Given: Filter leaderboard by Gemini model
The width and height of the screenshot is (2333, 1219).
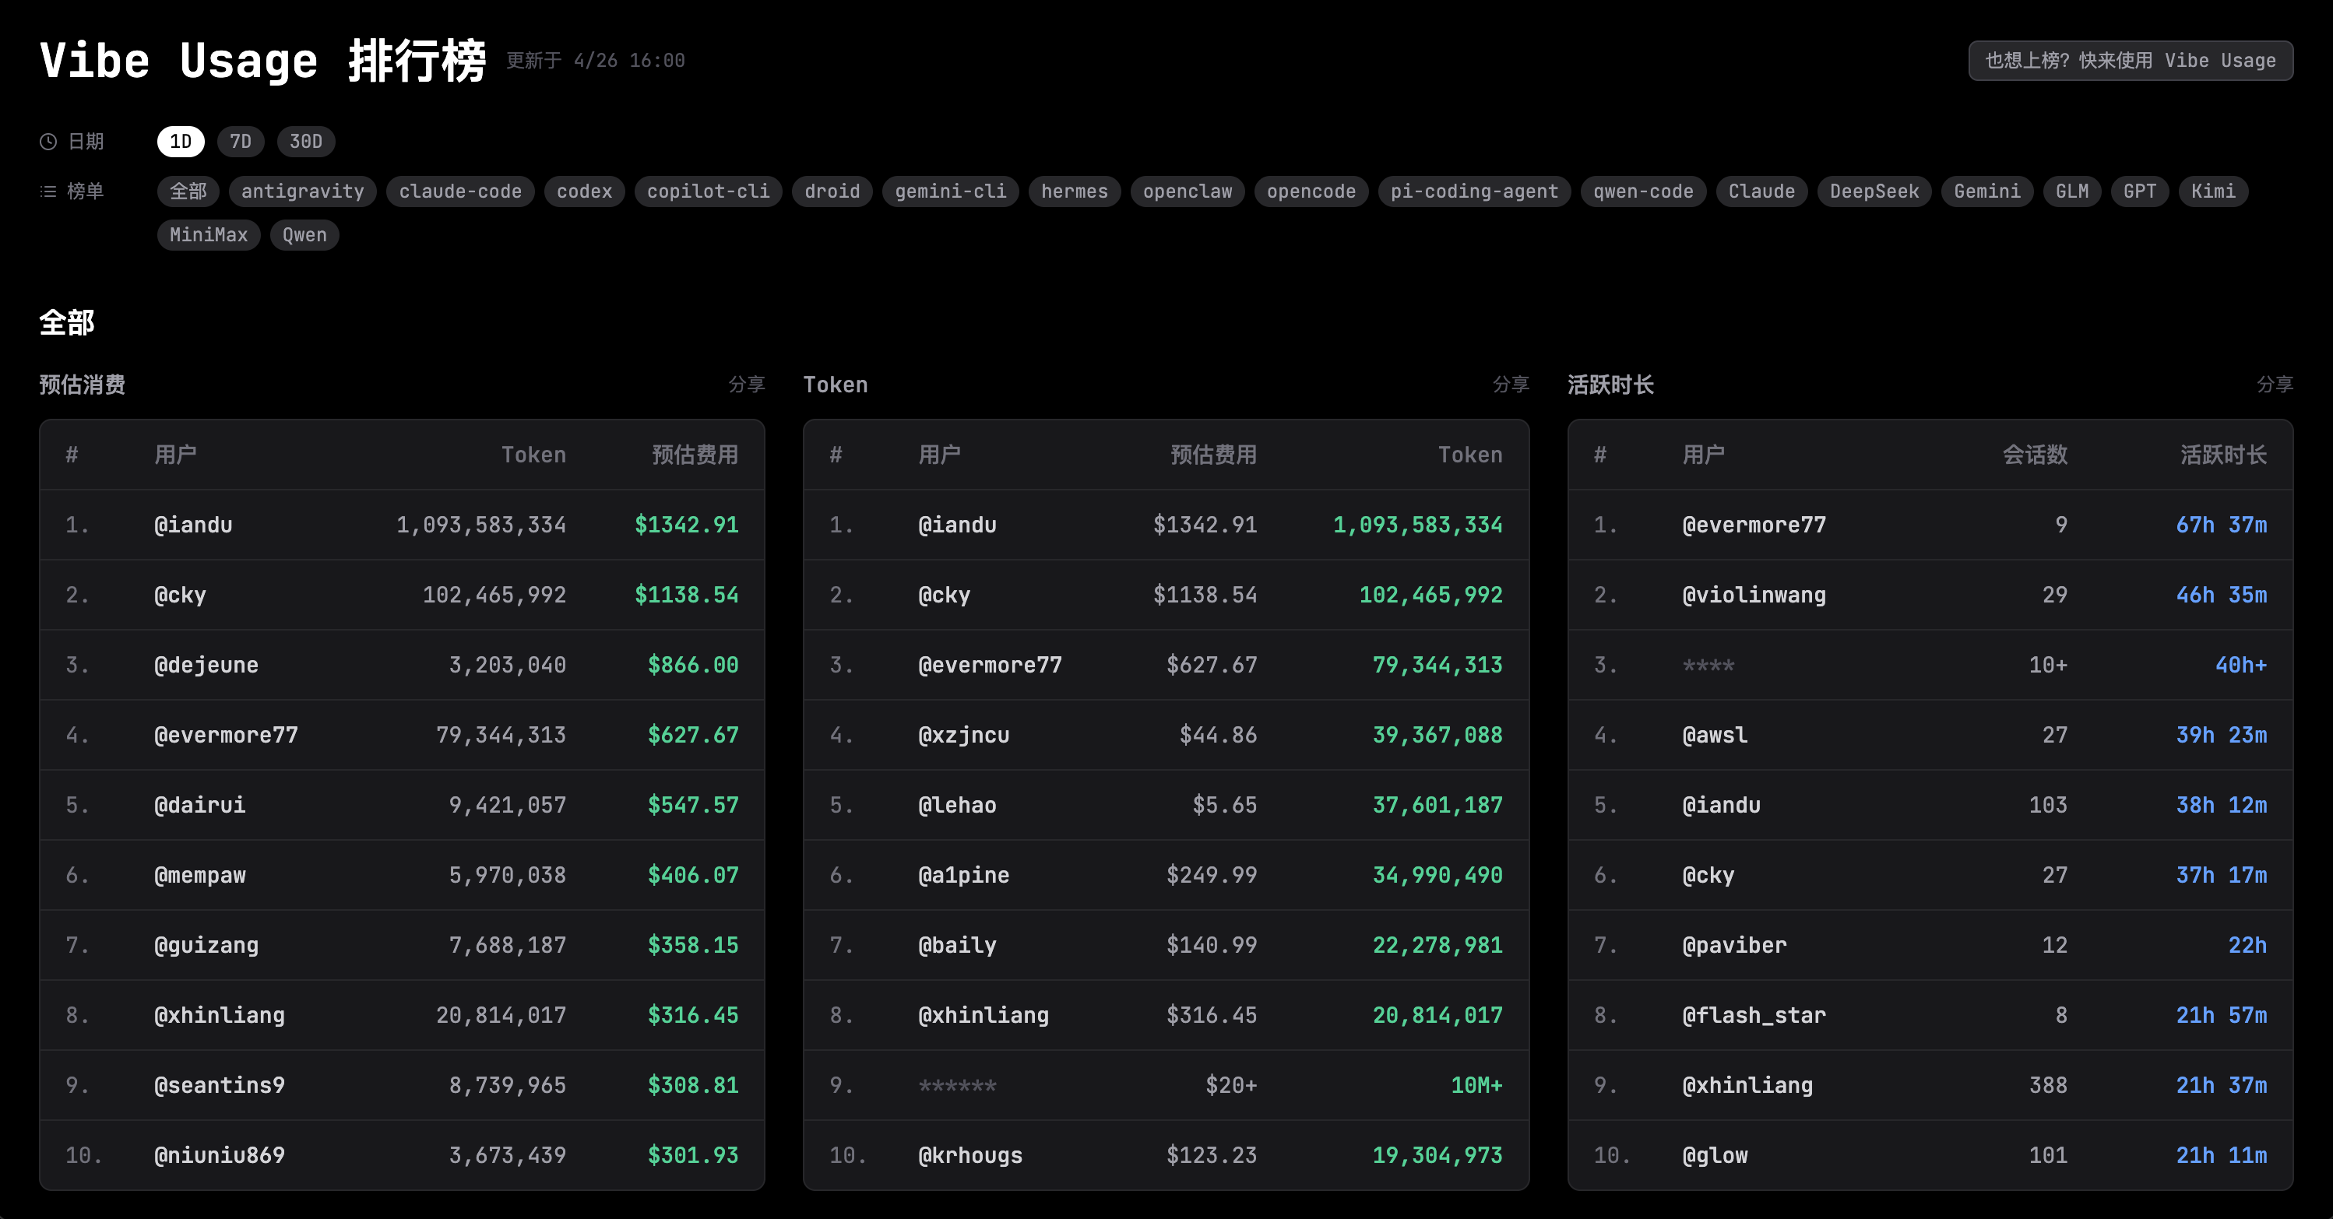Looking at the screenshot, I should [x=1987, y=191].
